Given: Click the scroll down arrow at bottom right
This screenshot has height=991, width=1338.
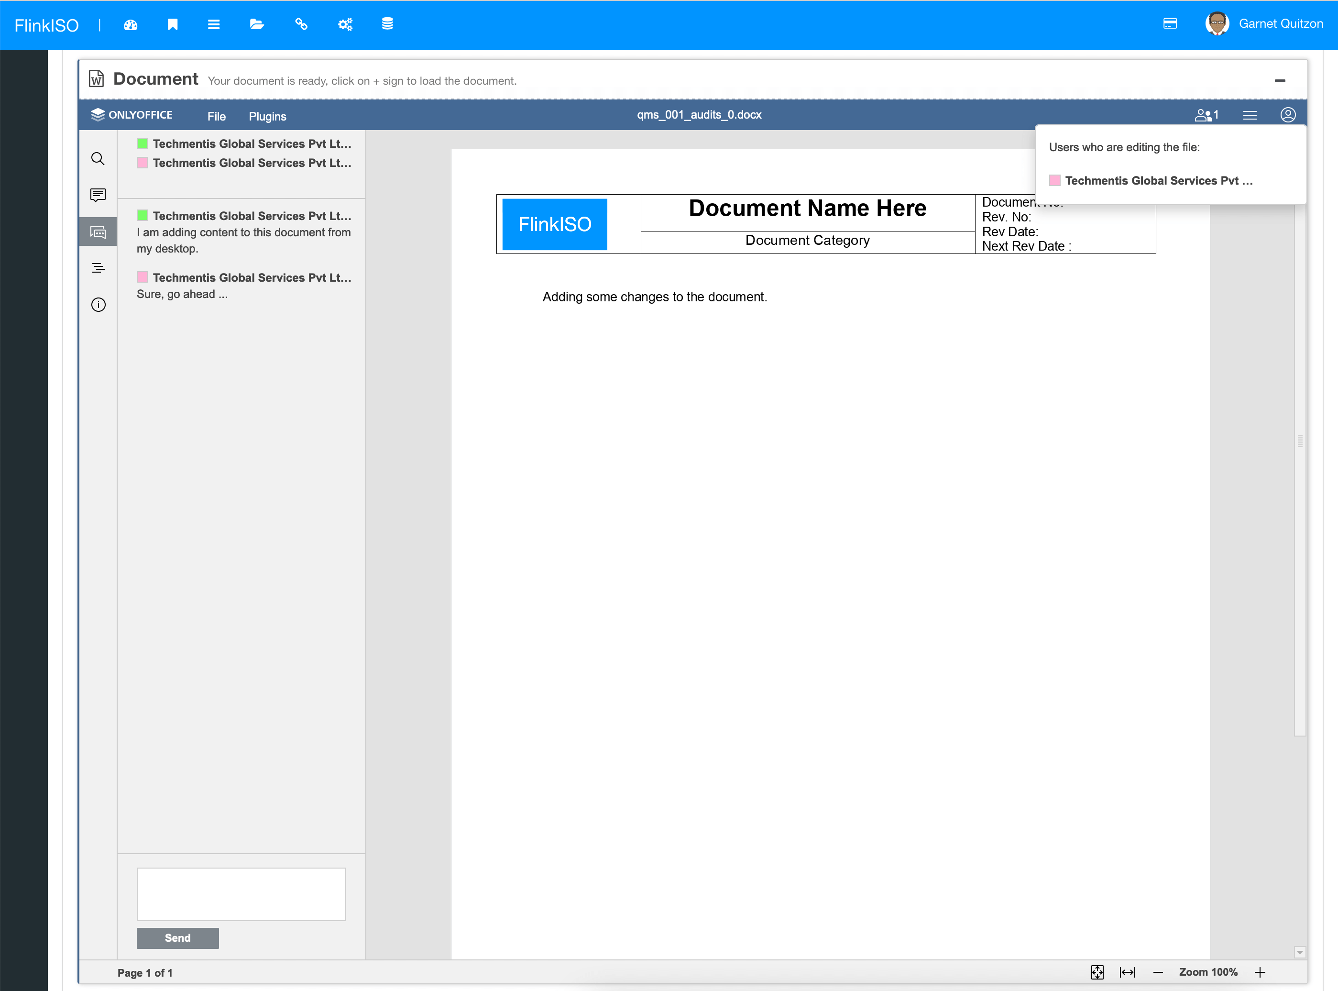Looking at the screenshot, I should click(1300, 953).
